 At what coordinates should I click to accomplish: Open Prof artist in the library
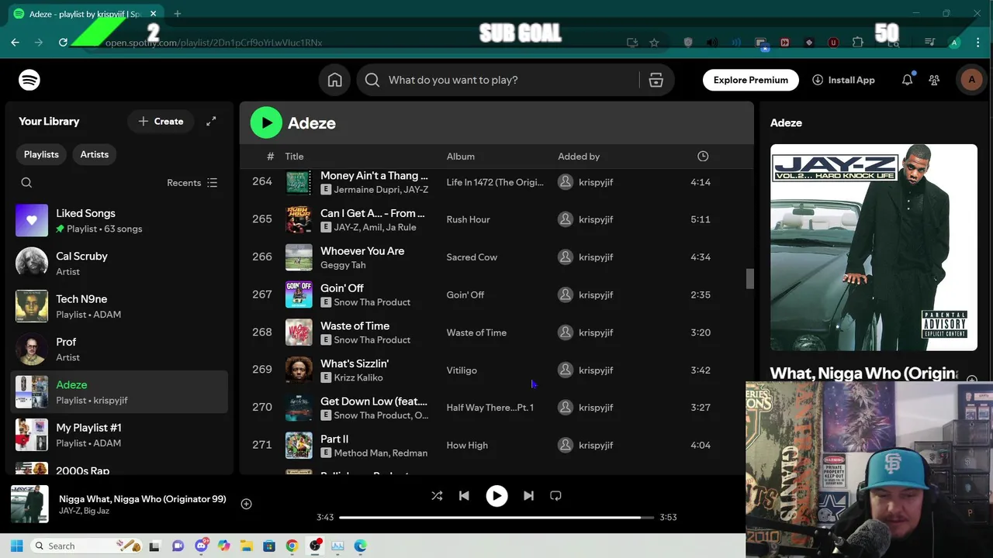coord(119,350)
